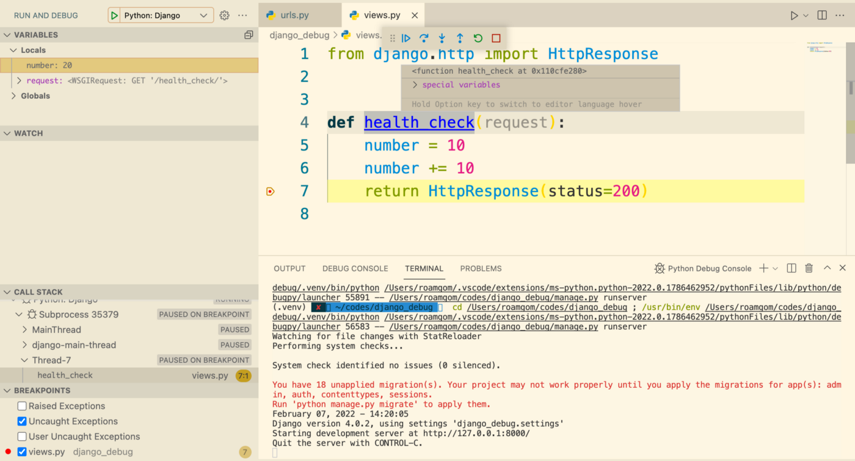Open the Output panel tab
Screen dimensions: 855x461
289,268
